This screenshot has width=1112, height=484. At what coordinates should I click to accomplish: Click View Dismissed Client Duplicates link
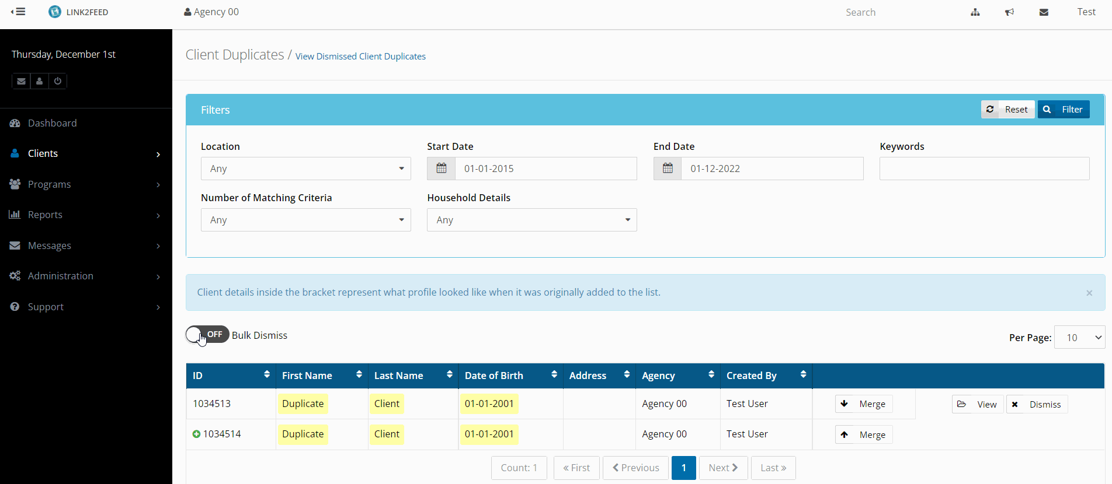[x=360, y=57]
